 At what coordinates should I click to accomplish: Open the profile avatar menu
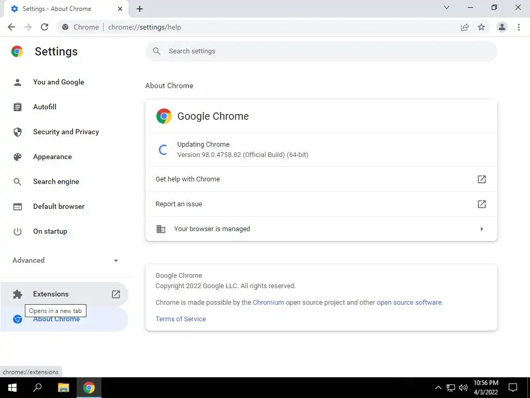[x=502, y=27]
